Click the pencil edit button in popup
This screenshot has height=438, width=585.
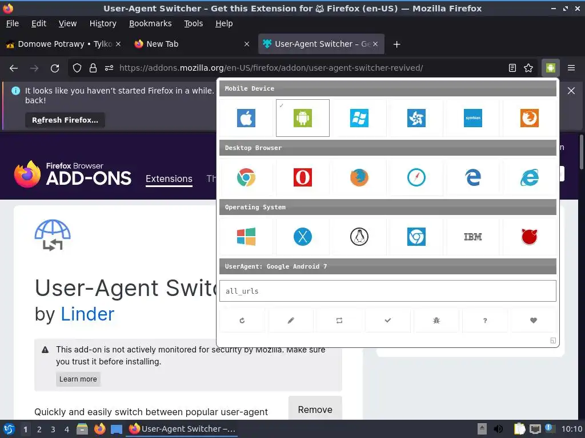(x=291, y=321)
